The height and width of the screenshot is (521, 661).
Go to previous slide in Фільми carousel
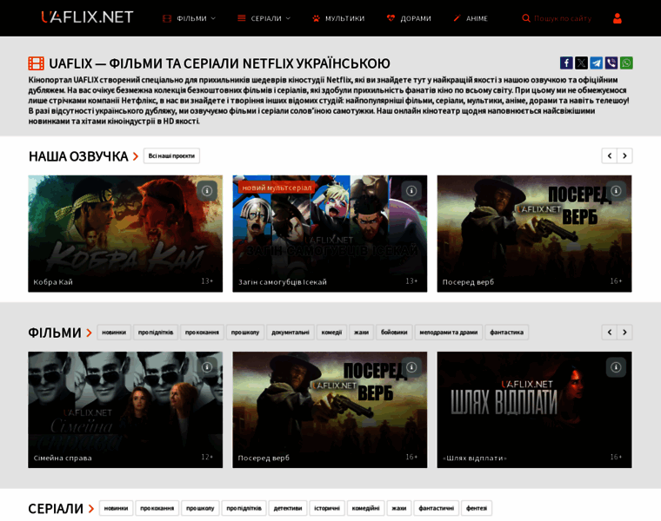pos(609,332)
